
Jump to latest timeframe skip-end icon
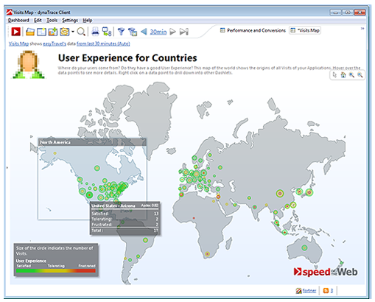coord(183,32)
